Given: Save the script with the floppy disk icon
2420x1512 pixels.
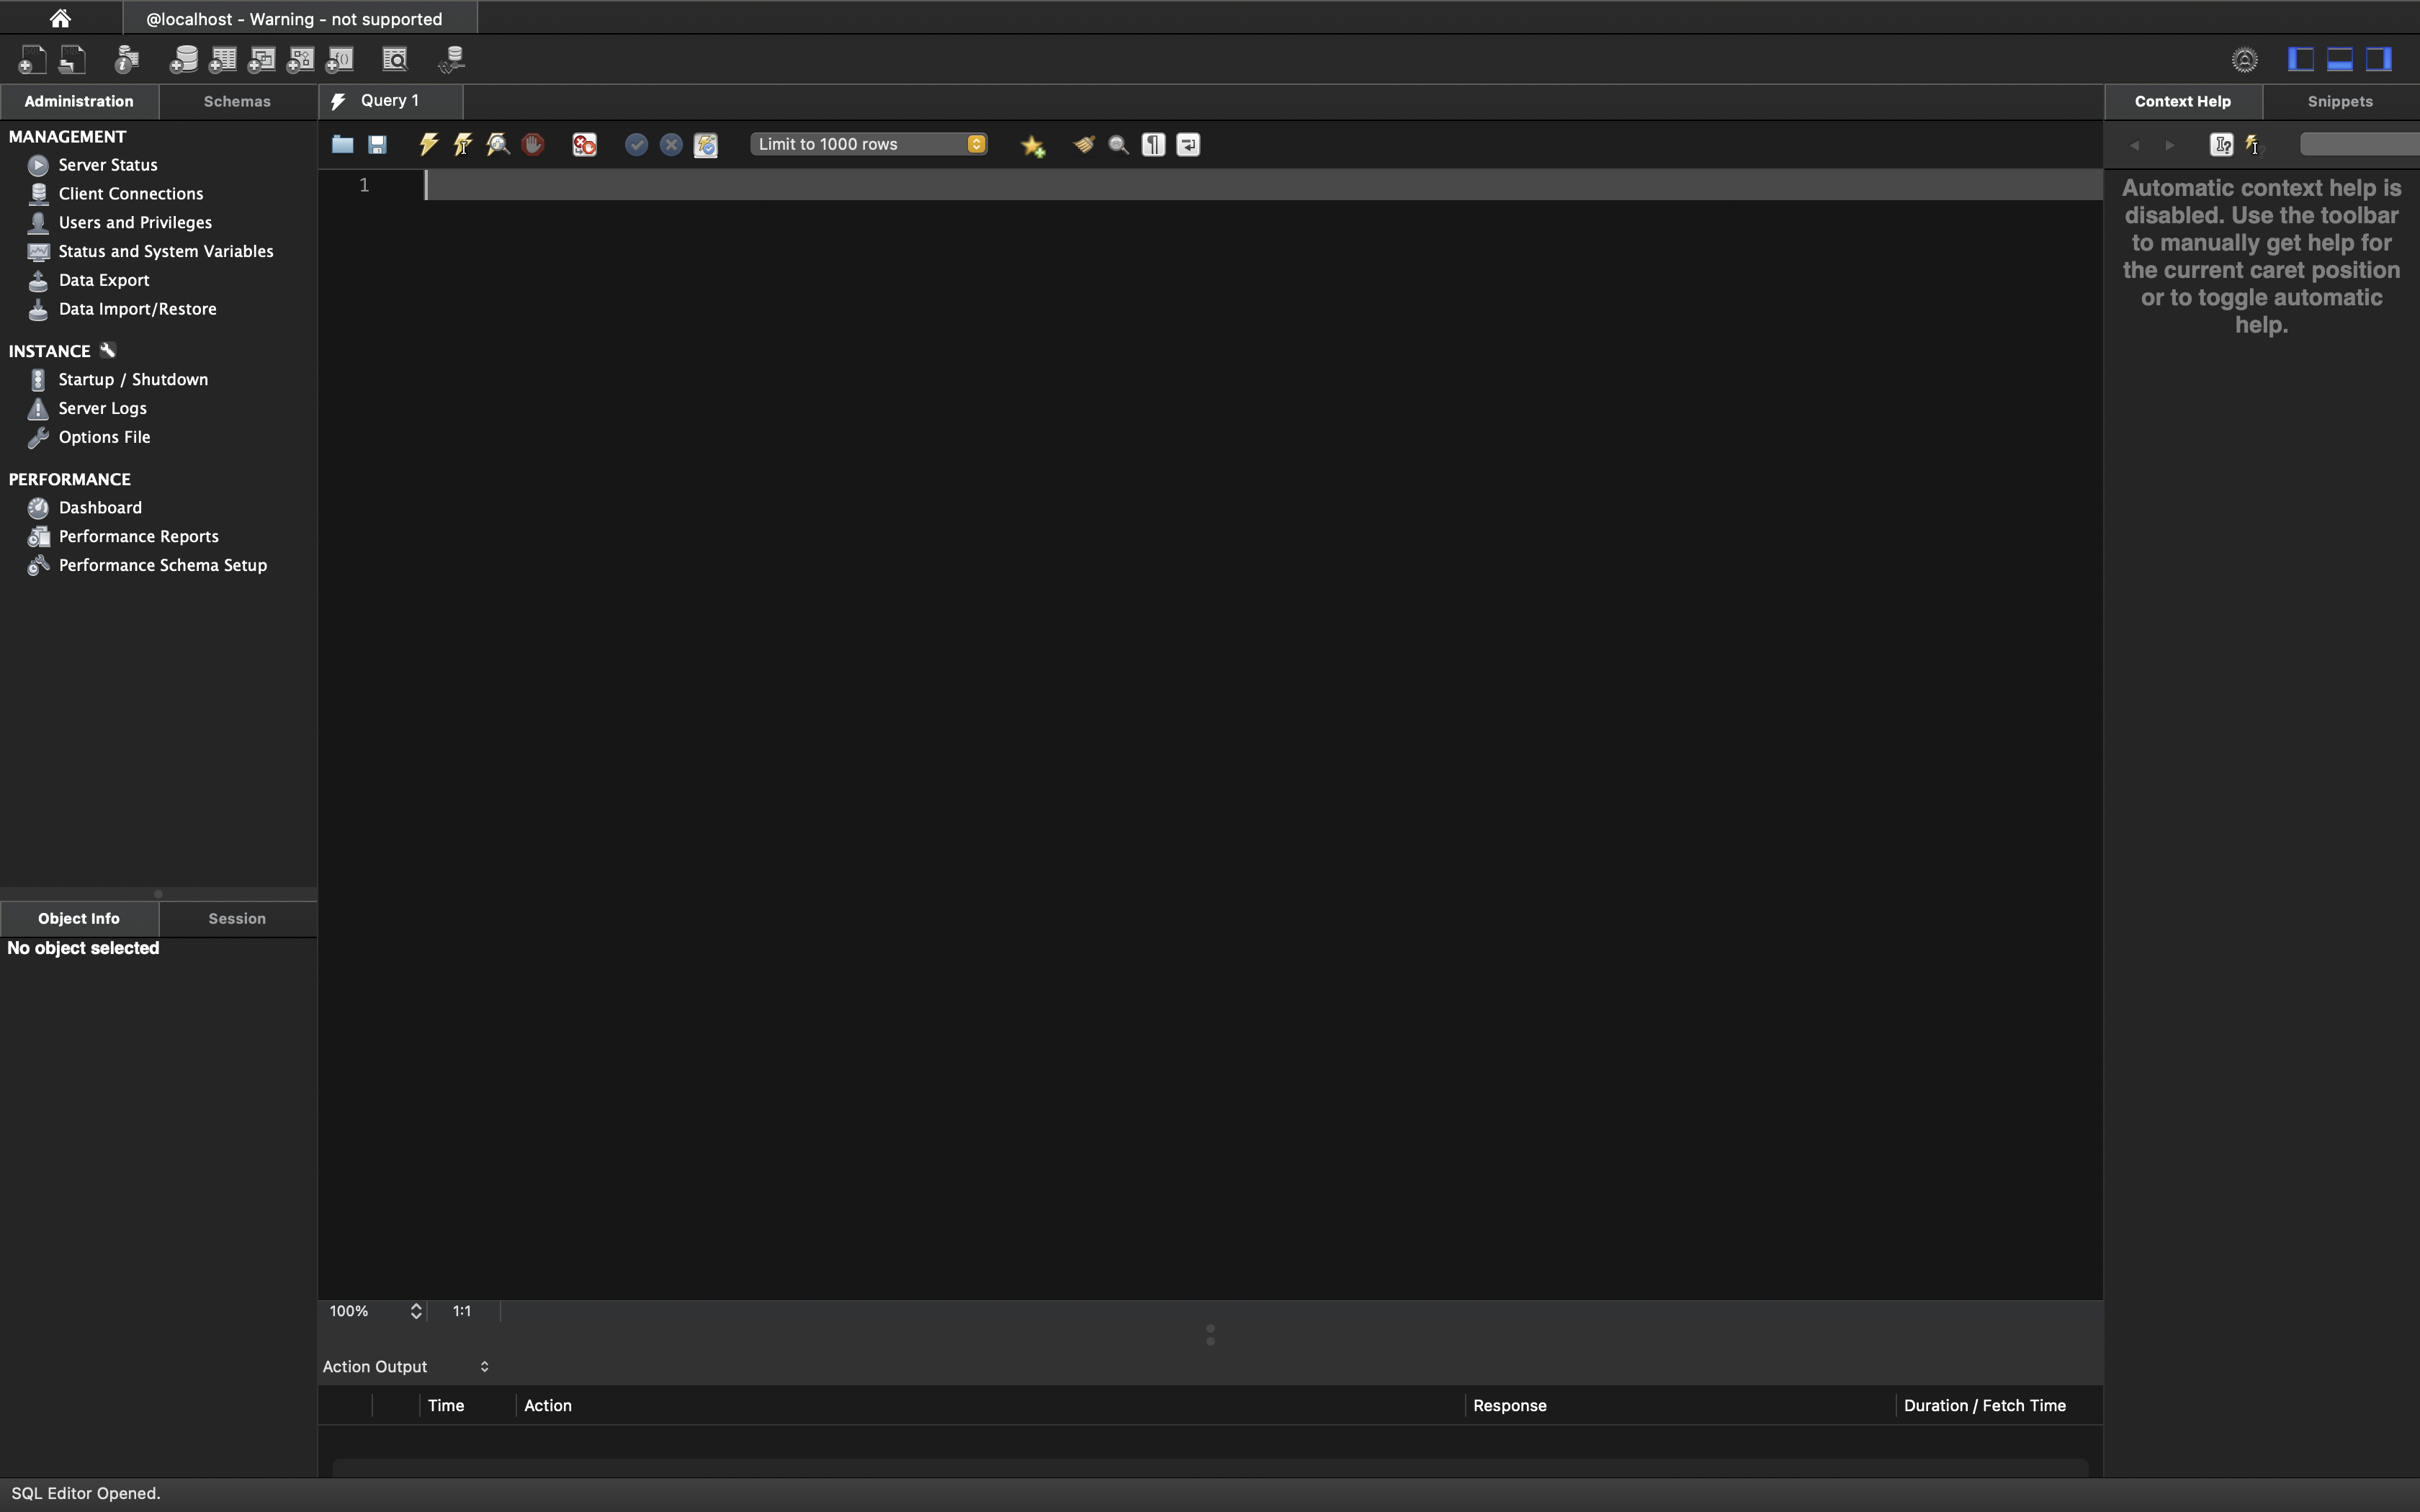Looking at the screenshot, I should pos(377,145).
